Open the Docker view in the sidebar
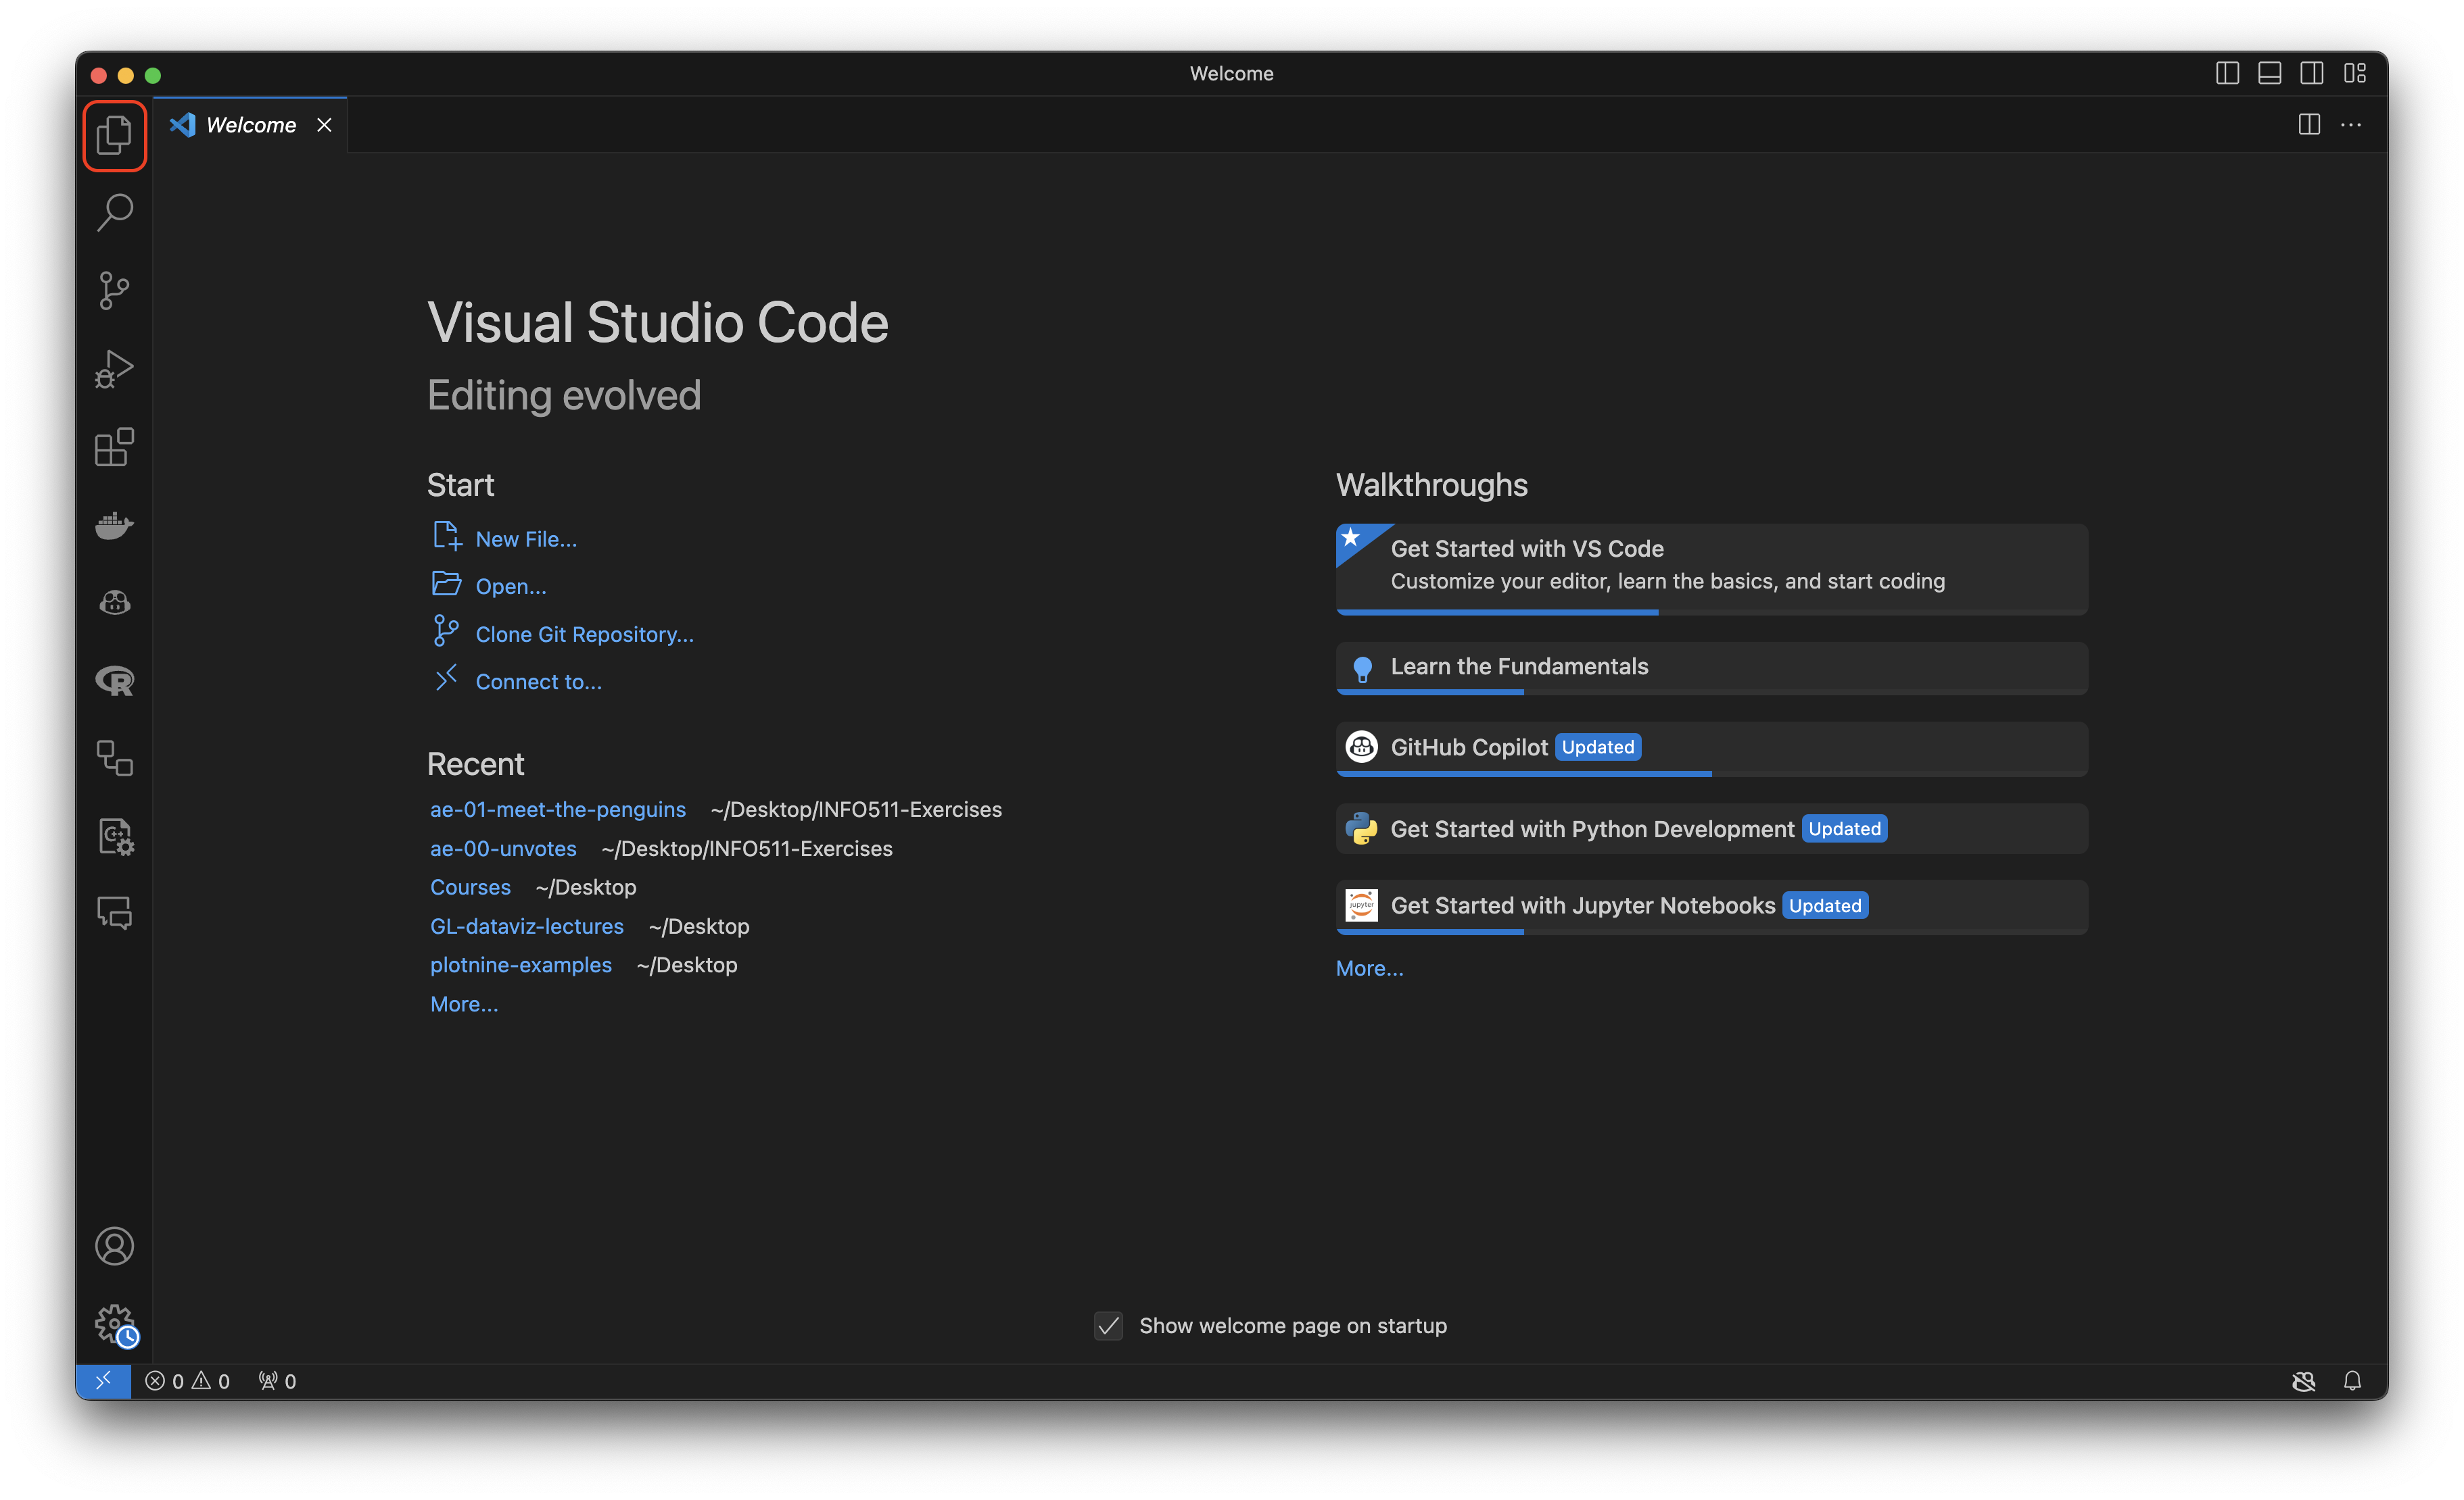Screen dimensions: 2464x1500 (x=114, y=524)
